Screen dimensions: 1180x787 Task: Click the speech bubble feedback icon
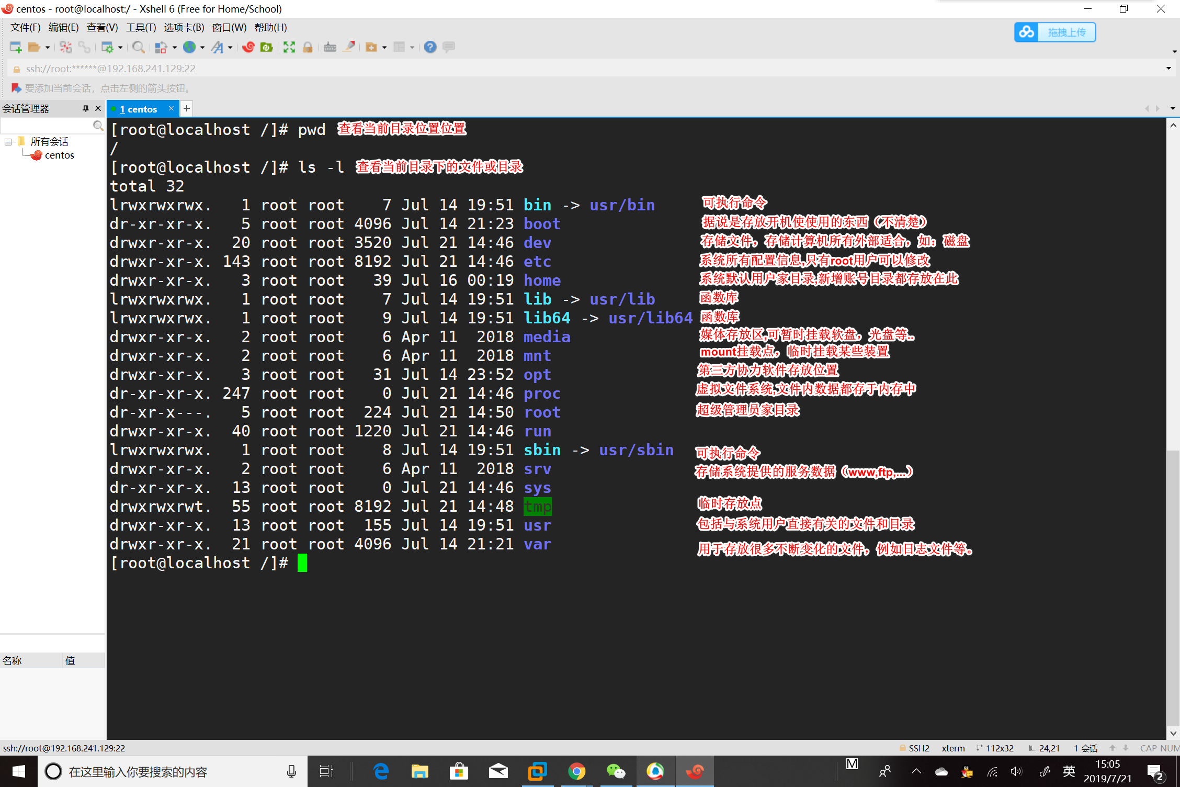point(449,48)
